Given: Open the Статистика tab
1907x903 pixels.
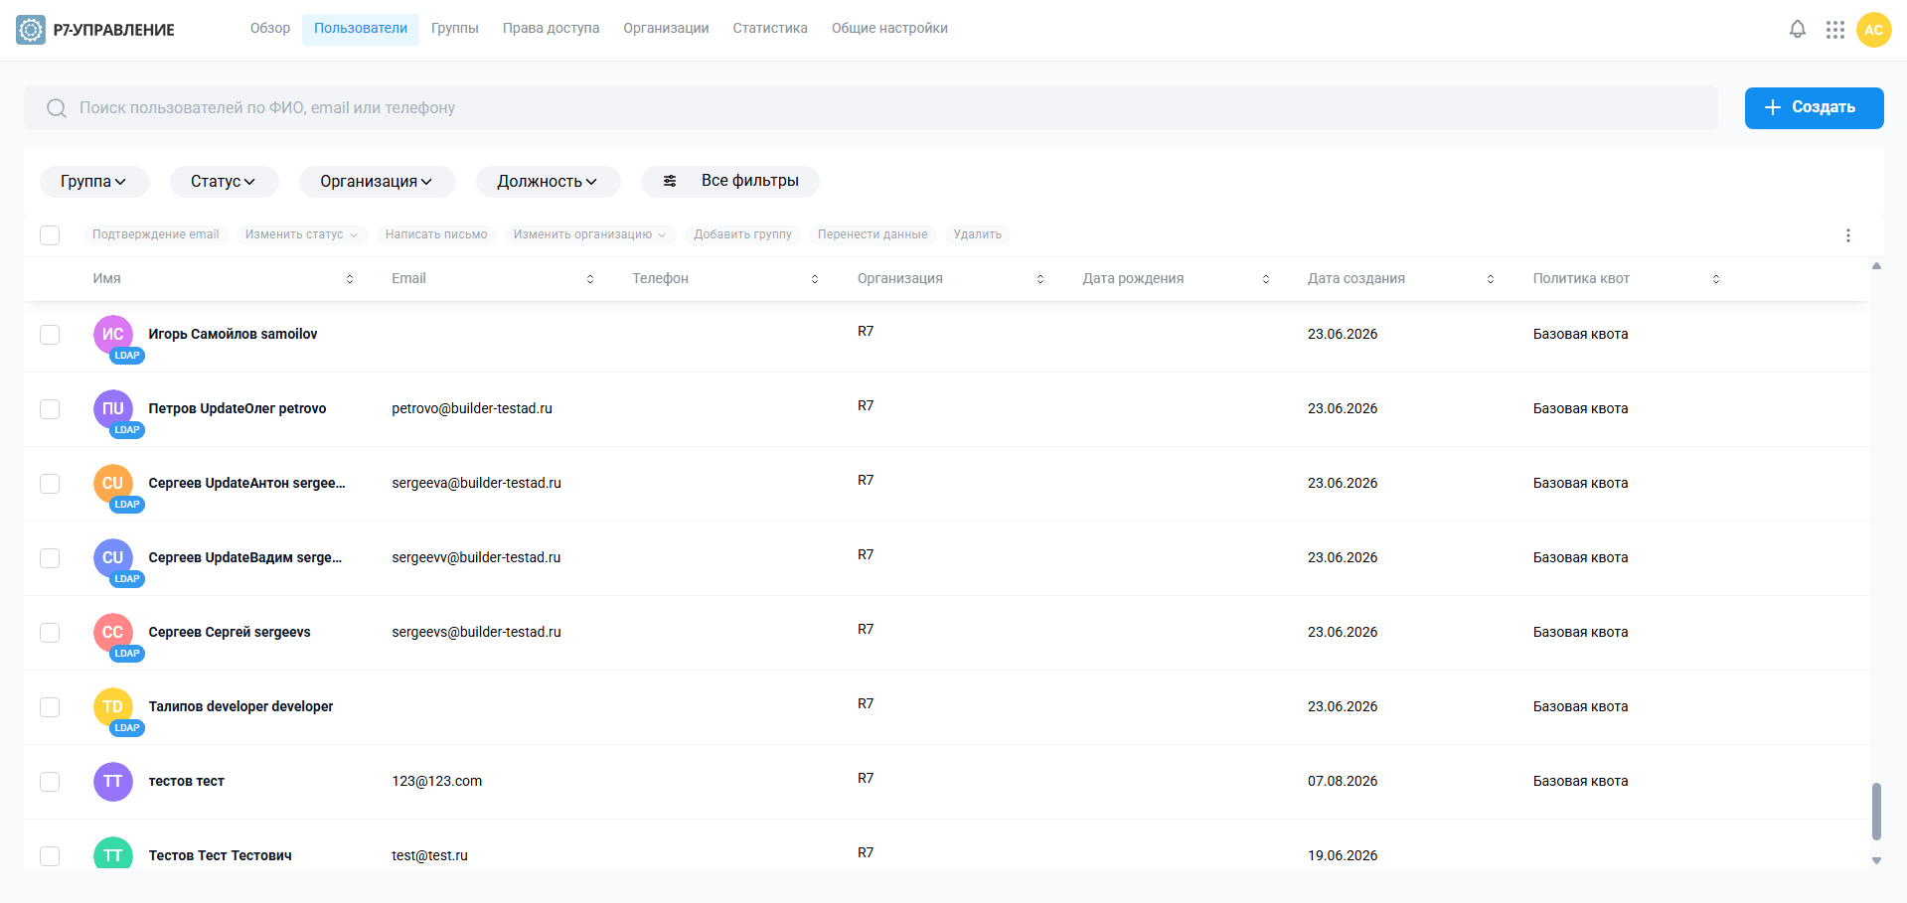Looking at the screenshot, I should point(770,29).
